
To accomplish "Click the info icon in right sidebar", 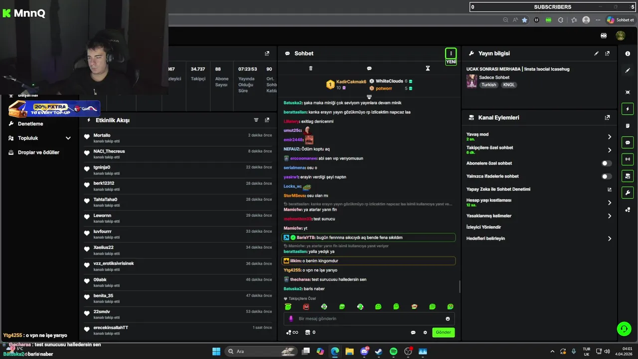I will pos(628,53).
